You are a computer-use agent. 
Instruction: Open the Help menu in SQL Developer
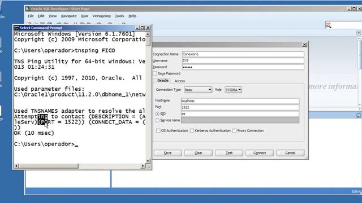pos(132,16)
